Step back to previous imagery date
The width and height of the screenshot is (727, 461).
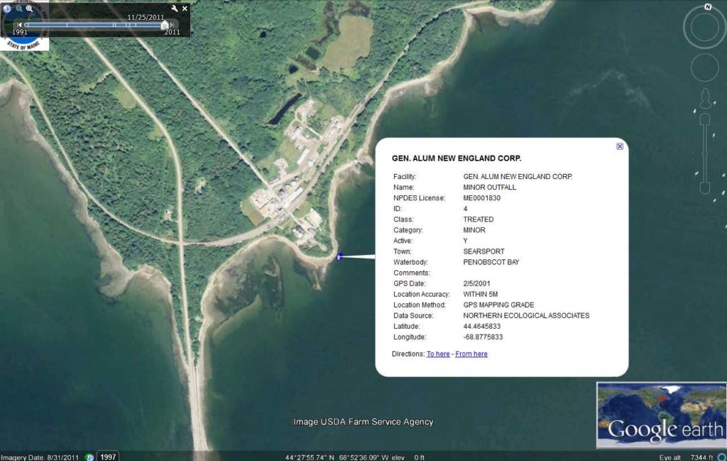(19, 25)
